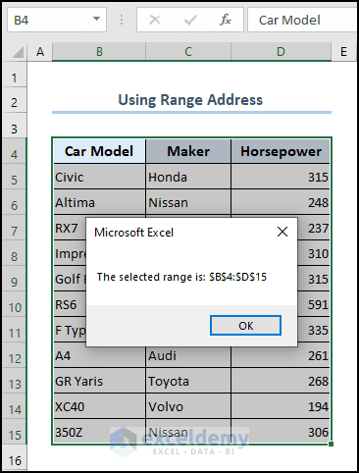Click the Nissan cell in row 6
Image resolution: width=359 pixels, height=473 pixels.
point(188,202)
